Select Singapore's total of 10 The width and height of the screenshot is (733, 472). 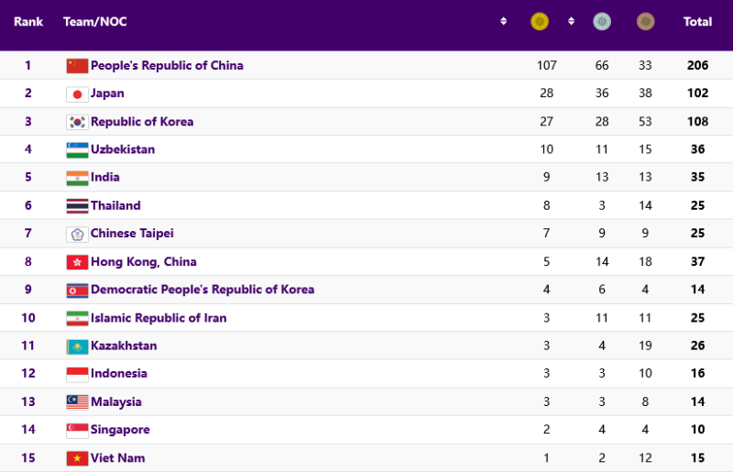coord(697,430)
